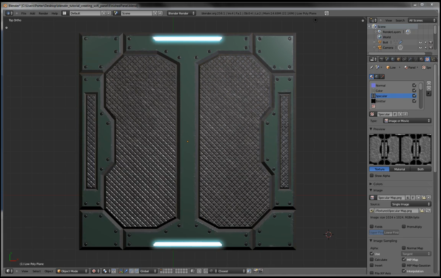Select the World properties icon
This screenshot has height=278, width=441.
click(x=393, y=59)
